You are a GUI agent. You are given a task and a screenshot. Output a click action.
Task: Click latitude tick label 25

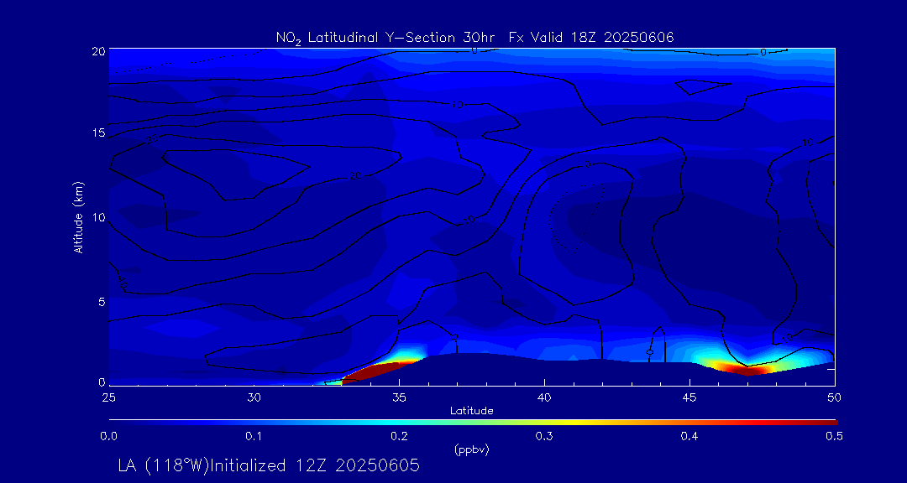(109, 397)
